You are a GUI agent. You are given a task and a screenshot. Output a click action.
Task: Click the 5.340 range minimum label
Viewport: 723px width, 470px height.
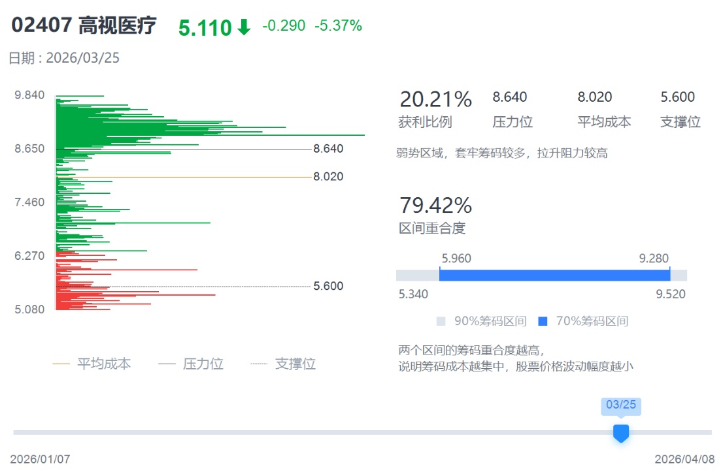[x=413, y=294]
